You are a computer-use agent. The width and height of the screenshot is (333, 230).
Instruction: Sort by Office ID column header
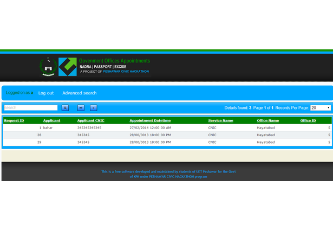[x=308, y=120]
